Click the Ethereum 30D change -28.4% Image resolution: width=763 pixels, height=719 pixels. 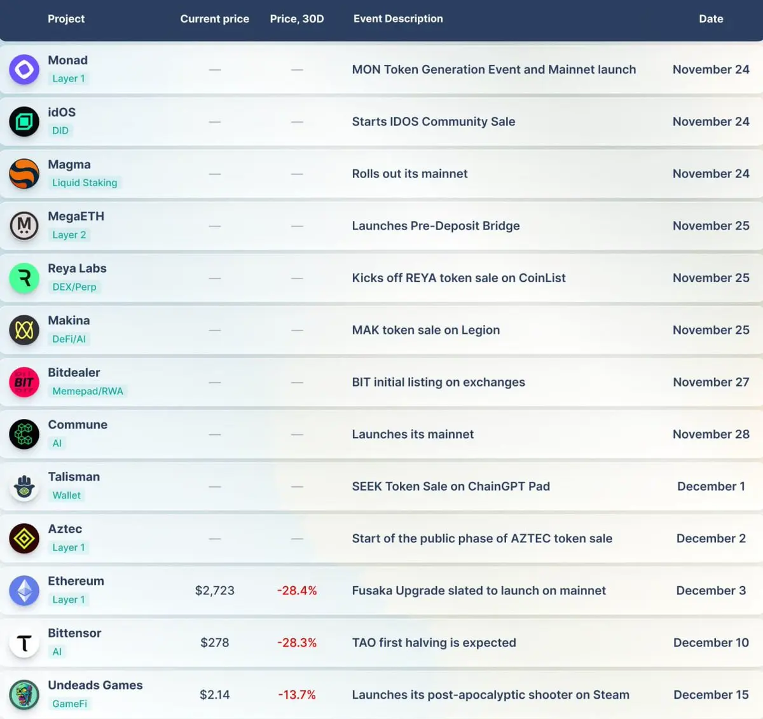point(297,591)
